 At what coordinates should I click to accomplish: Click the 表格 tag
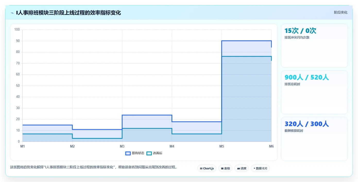225,168
